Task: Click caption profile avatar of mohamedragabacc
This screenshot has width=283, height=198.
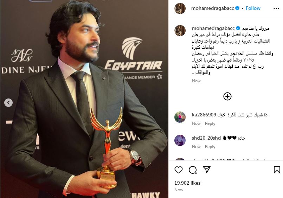Action: pos(180,31)
